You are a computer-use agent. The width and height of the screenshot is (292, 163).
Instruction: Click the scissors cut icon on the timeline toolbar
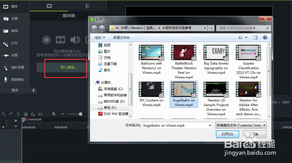[18, 114]
